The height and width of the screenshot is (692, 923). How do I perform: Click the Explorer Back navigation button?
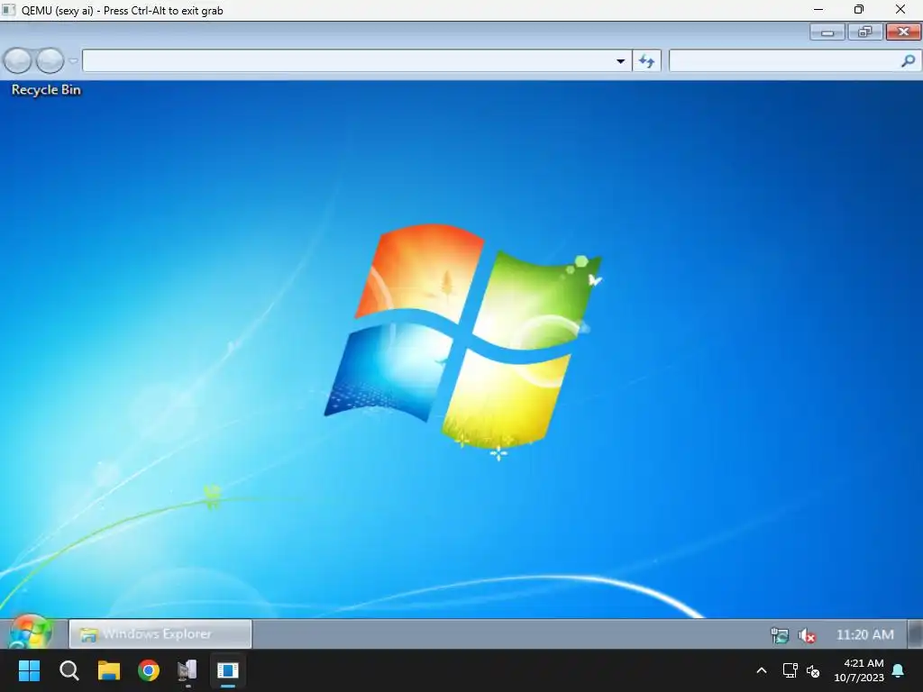(x=17, y=60)
